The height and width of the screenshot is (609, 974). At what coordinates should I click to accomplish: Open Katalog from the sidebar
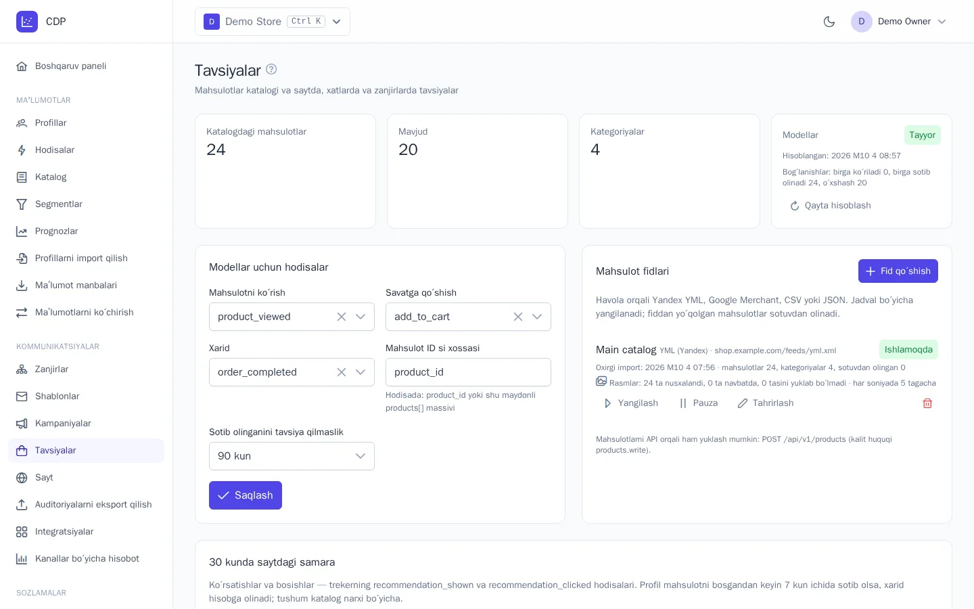tap(86, 177)
